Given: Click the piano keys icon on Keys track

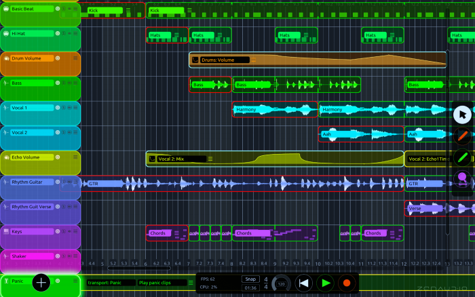Looking at the screenshot, I should click(6, 232).
